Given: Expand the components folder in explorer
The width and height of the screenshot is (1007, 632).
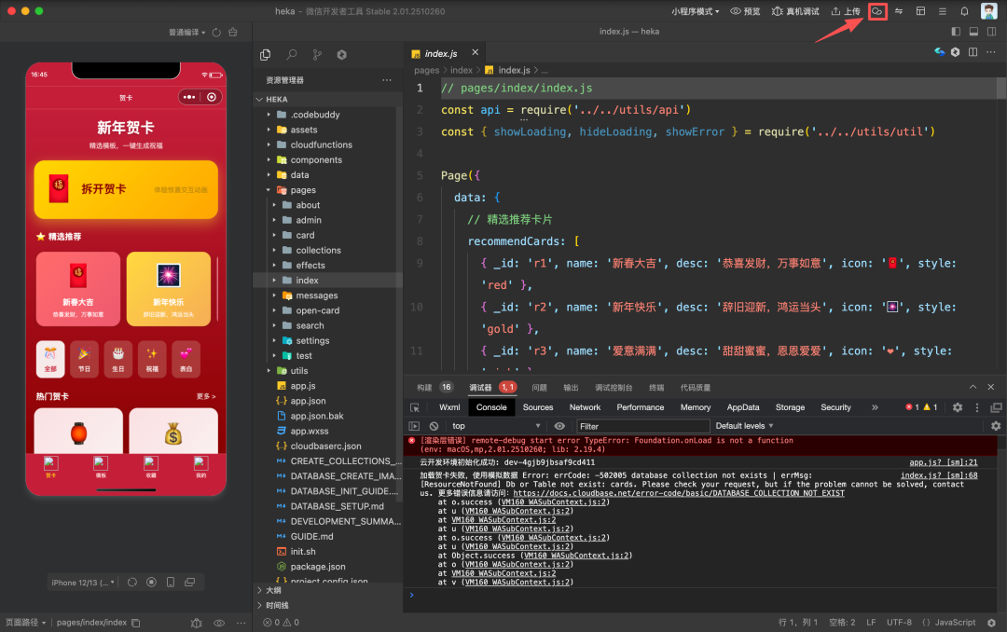Looking at the screenshot, I should (316, 160).
